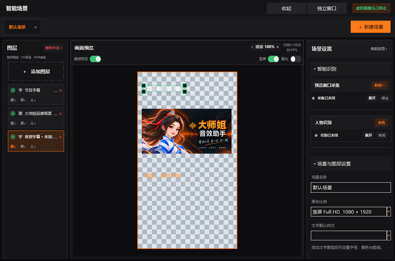Close the 默认场景 tab
Viewport: 395px width, 261px height.
pyautogui.click(x=35, y=27)
